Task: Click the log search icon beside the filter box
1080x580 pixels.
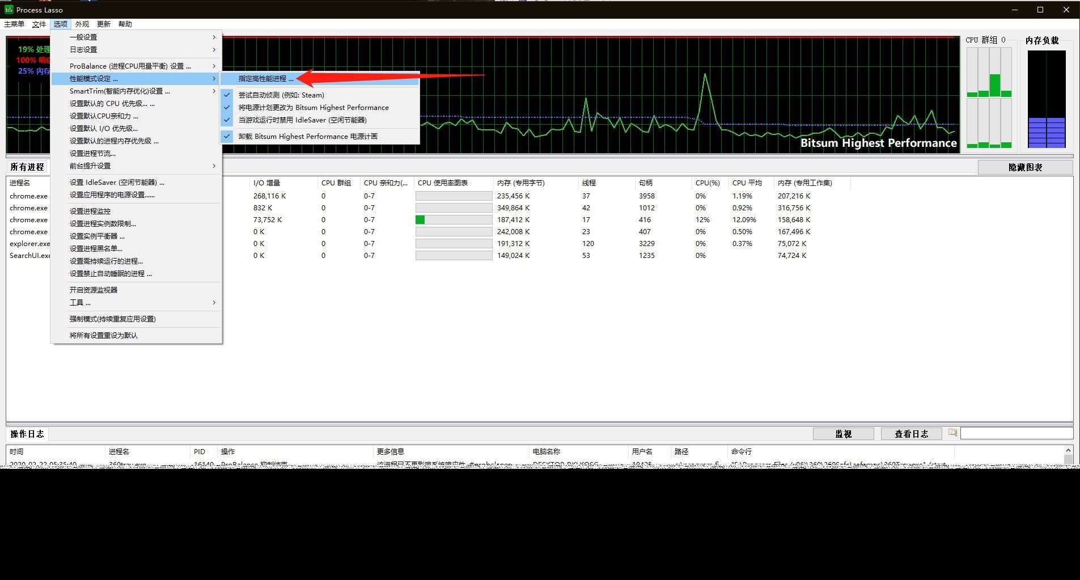Action: click(952, 433)
